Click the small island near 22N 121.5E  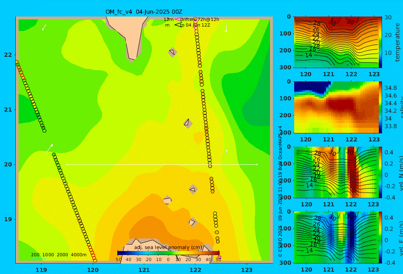click(172, 52)
